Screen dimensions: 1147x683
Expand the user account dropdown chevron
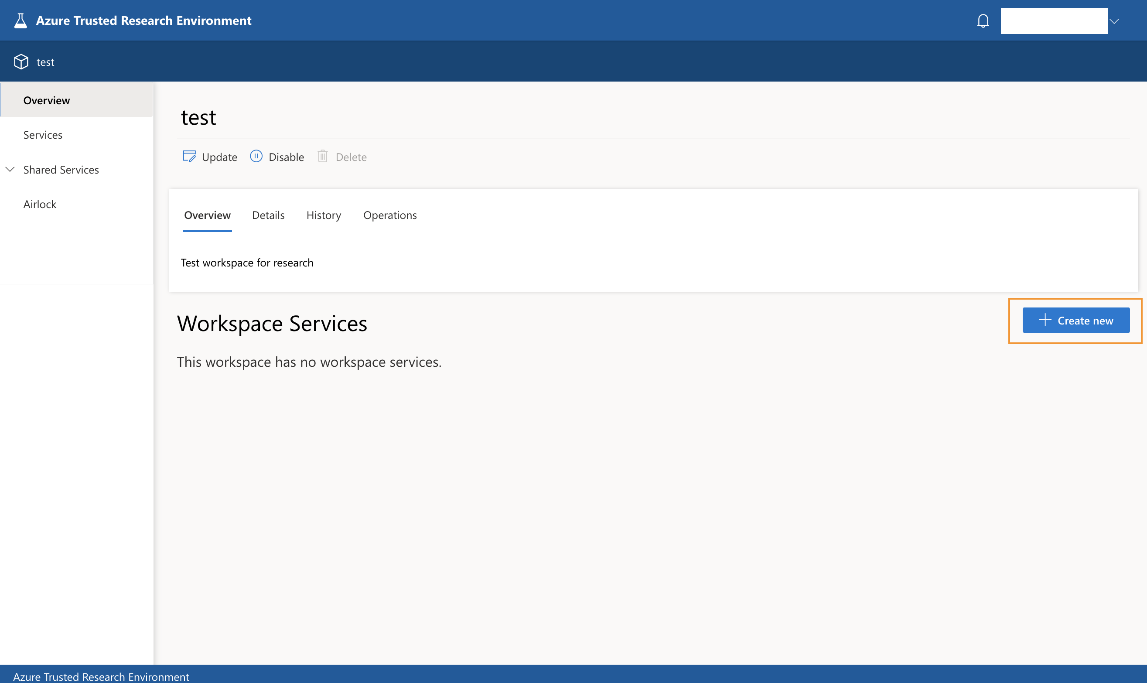coord(1114,21)
